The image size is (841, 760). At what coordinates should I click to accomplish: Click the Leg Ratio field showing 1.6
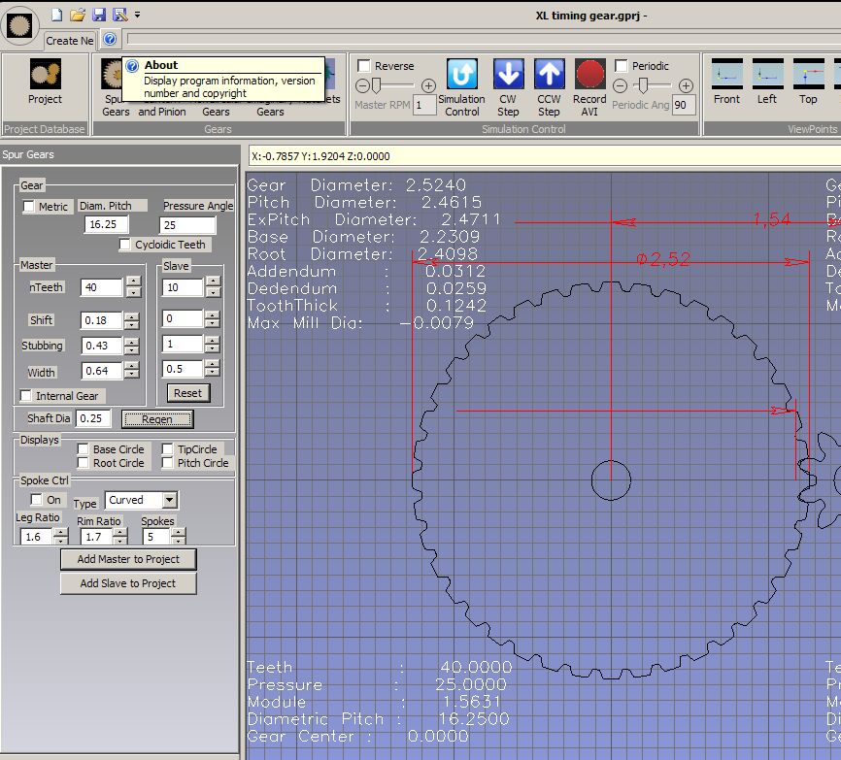(x=37, y=537)
